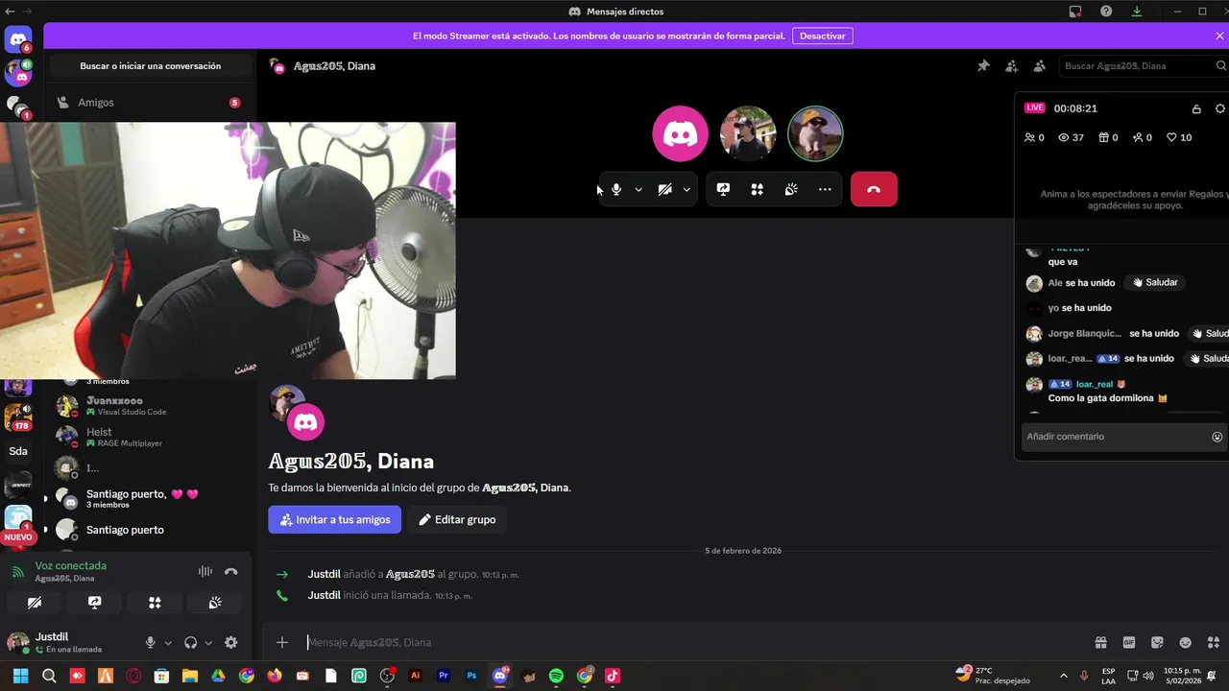Open the Santiago puerto direct message
Viewport: 1229px width, 691px height.
(x=149, y=530)
